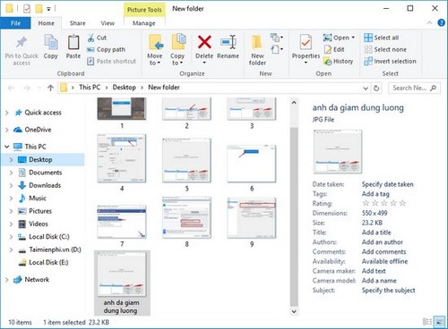
Task: Open the Copy to dropdown
Action: click(x=177, y=59)
